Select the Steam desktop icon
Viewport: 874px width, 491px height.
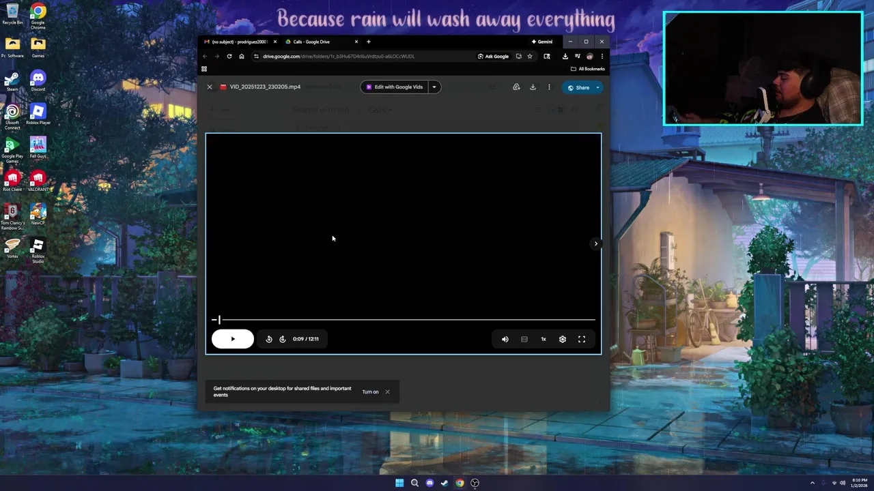point(12,81)
